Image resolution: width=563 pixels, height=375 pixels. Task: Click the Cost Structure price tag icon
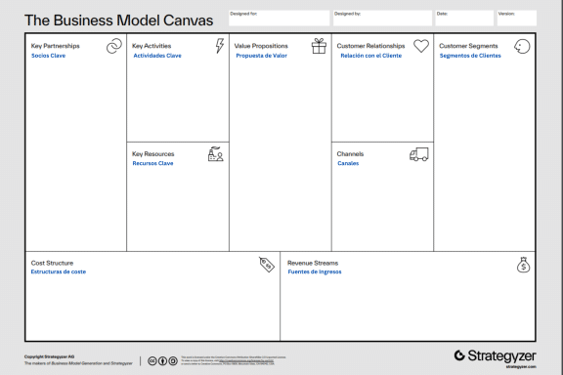(x=267, y=265)
